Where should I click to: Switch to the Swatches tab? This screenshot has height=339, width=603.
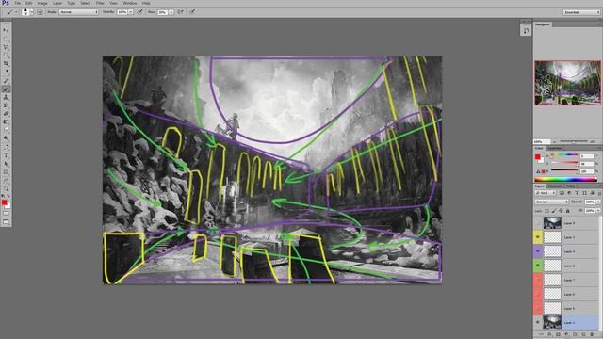click(x=554, y=148)
